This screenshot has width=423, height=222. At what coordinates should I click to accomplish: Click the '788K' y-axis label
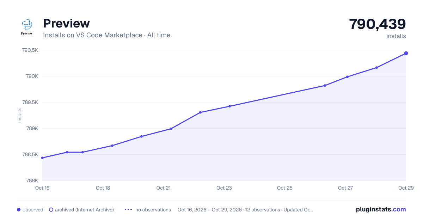(x=32, y=180)
